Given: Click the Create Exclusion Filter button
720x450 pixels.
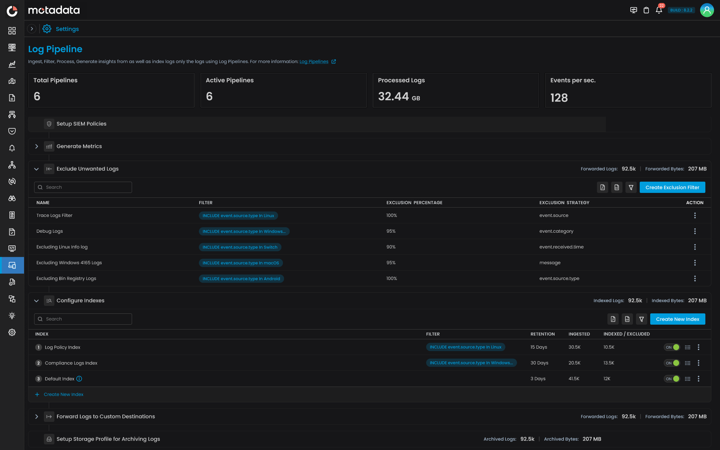Looking at the screenshot, I should point(672,187).
